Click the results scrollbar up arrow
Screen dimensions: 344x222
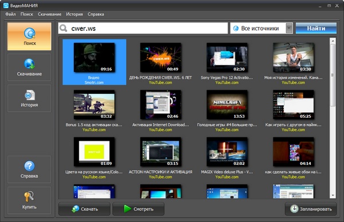tap(333, 41)
